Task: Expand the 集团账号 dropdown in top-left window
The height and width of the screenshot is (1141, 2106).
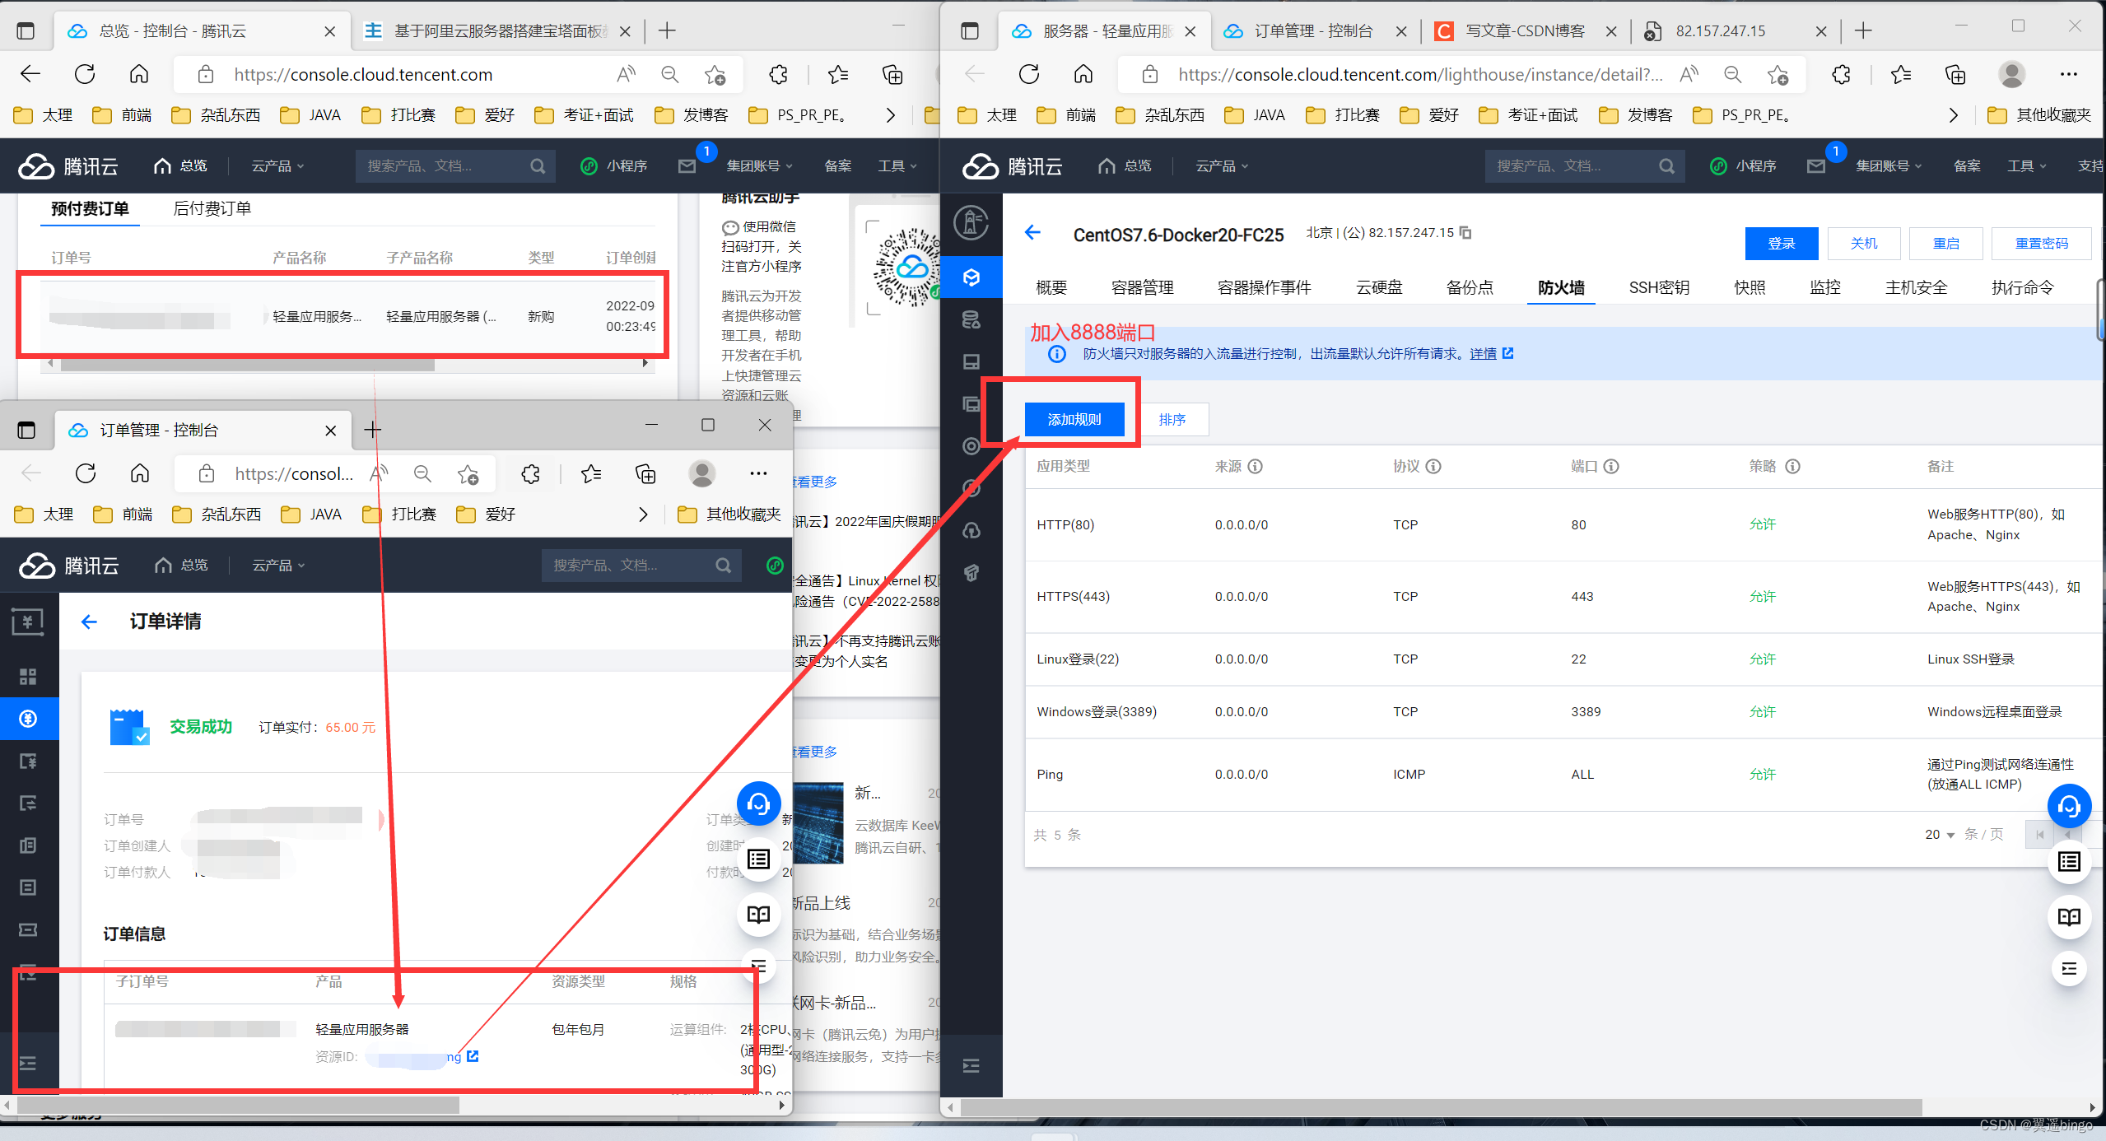Action: click(759, 166)
